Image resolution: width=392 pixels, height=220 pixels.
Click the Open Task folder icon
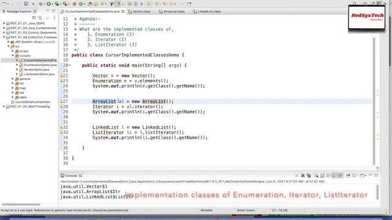(96, 4)
